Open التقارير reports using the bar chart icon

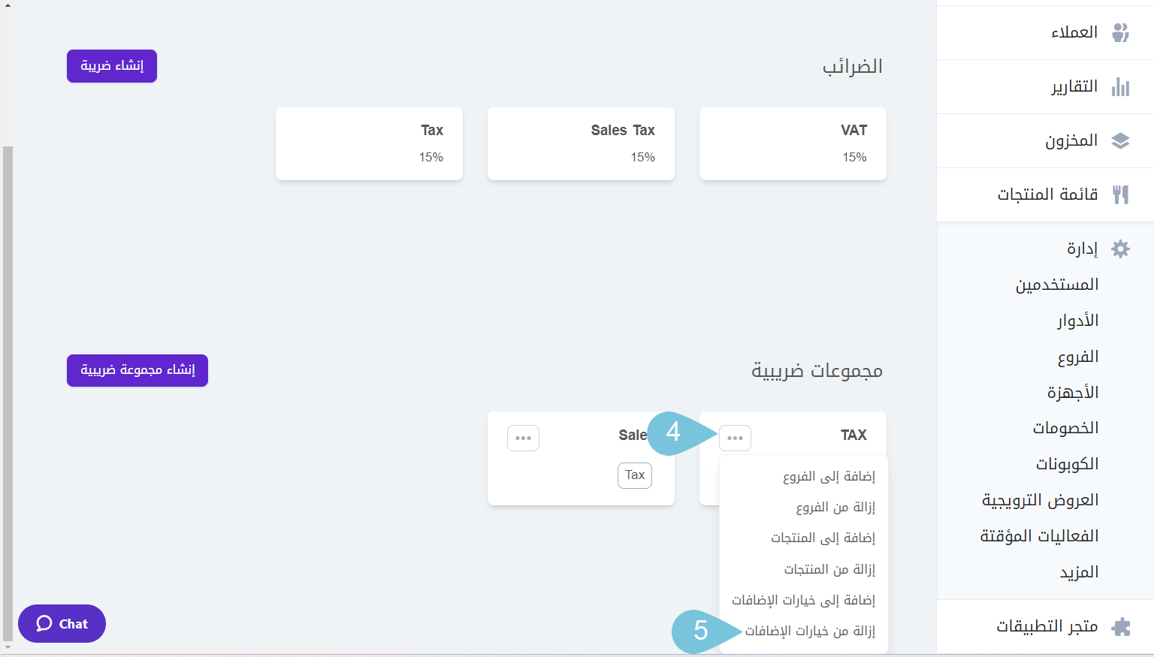pyautogui.click(x=1121, y=86)
